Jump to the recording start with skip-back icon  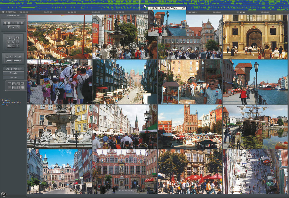tap(9, 27)
